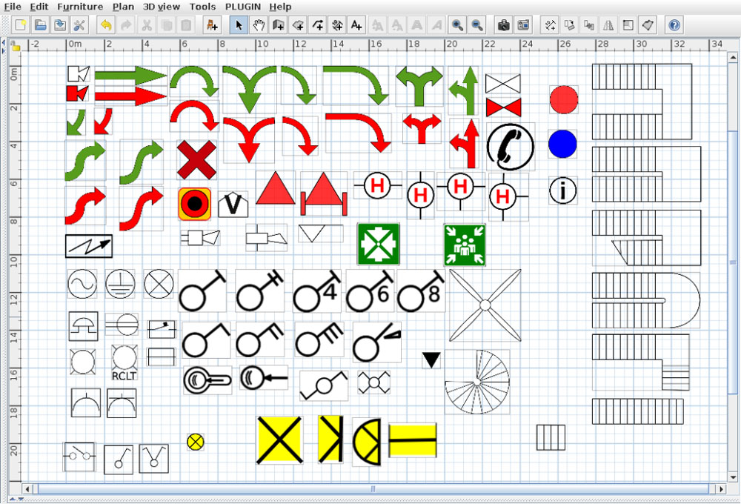Screen dimensions: 741x504
Task: Click the split pane arrows at bottom left
Action: pos(13,500)
